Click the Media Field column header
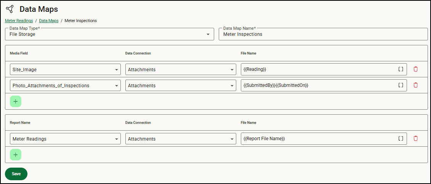Image resolution: width=431 pixels, height=184 pixels. 19,53
